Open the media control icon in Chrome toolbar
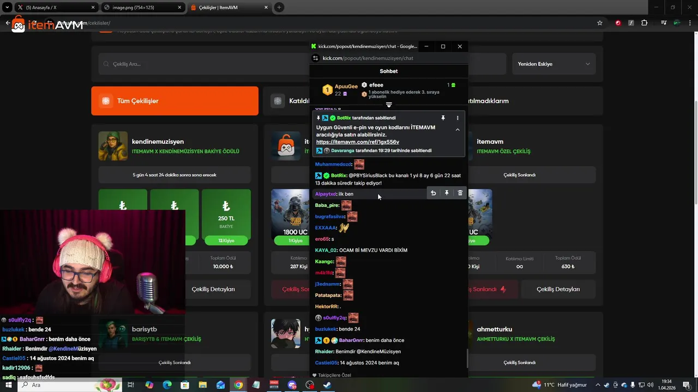The height and width of the screenshot is (392, 698). point(664,23)
